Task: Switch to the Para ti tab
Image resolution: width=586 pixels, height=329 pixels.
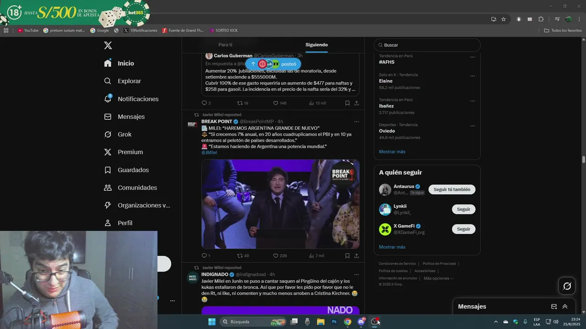Action: 225,45
